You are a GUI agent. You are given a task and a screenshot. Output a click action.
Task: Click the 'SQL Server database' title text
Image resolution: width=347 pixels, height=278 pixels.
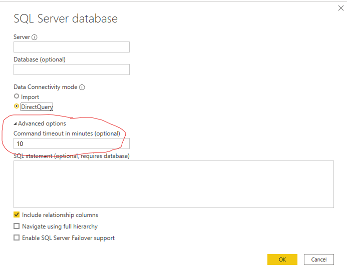pos(66,18)
